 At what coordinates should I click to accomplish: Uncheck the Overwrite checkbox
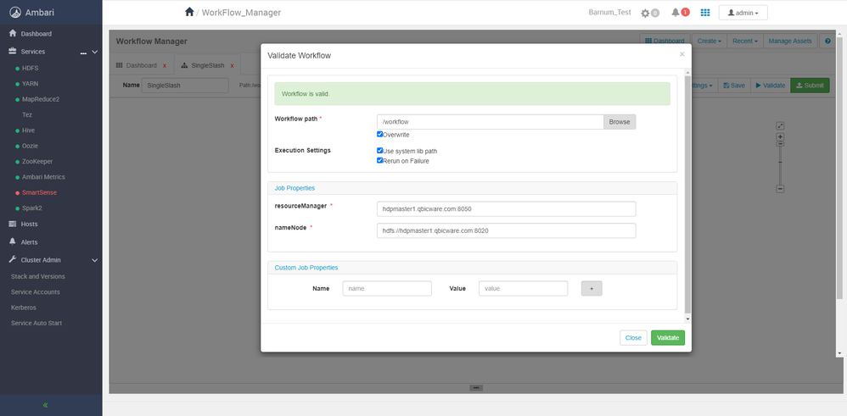click(379, 134)
